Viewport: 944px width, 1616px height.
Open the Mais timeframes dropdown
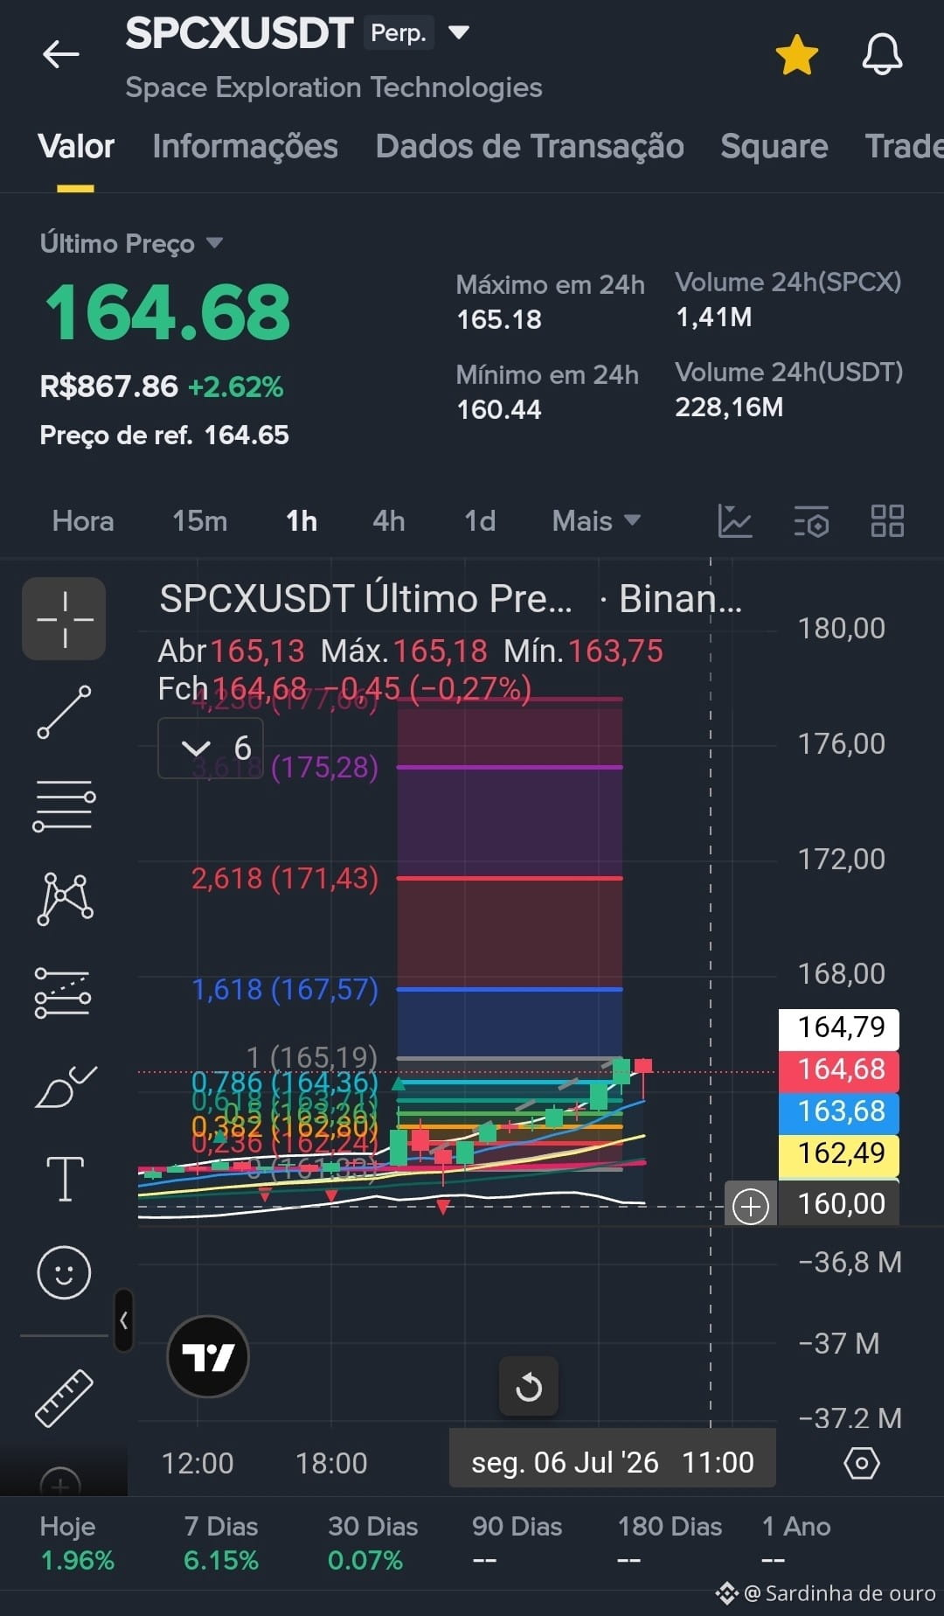(x=596, y=521)
